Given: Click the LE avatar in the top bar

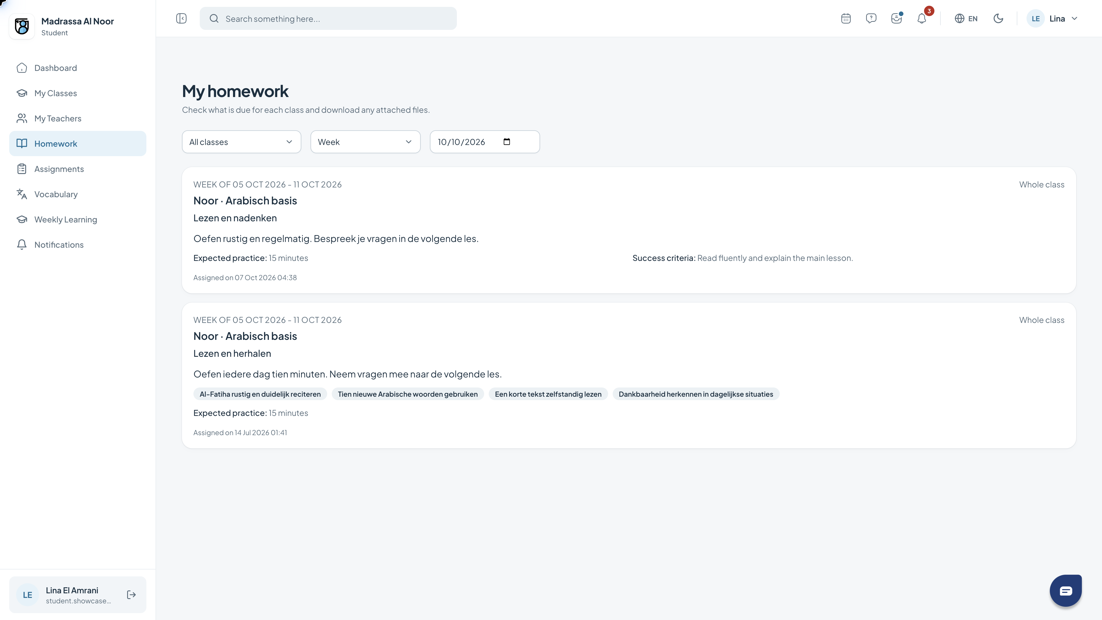Looking at the screenshot, I should pyautogui.click(x=1036, y=18).
